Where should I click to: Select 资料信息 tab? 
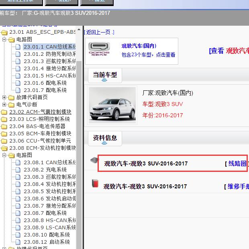(x=105, y=138)
